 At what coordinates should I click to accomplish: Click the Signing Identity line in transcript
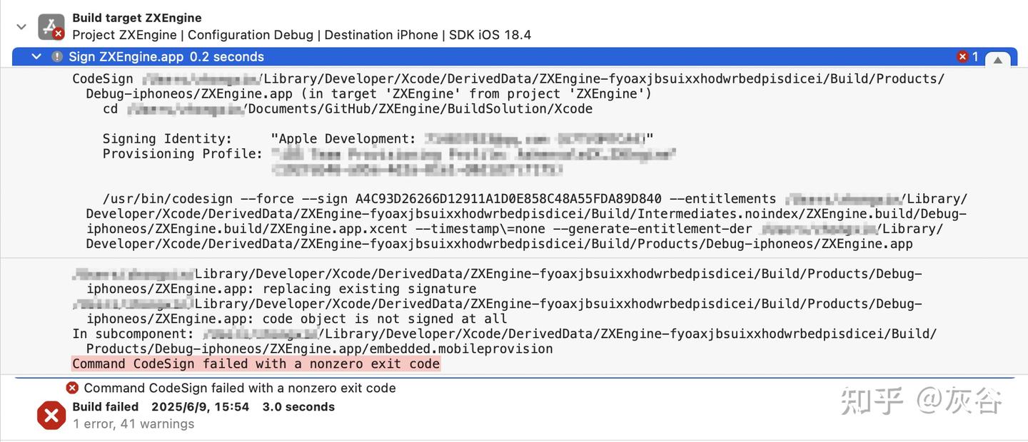(x=167, y=139)
